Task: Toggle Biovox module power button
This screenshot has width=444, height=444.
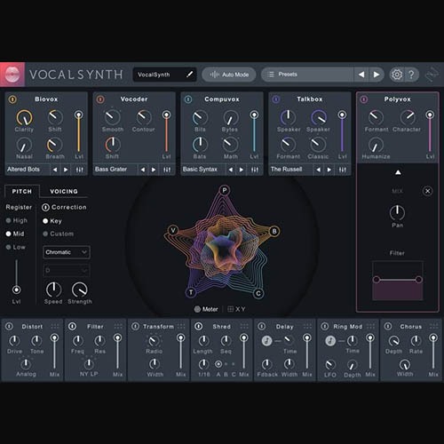Action: click(12, 99)
